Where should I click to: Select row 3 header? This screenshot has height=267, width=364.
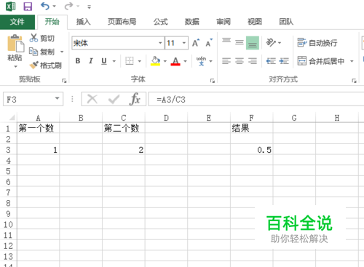8,150
